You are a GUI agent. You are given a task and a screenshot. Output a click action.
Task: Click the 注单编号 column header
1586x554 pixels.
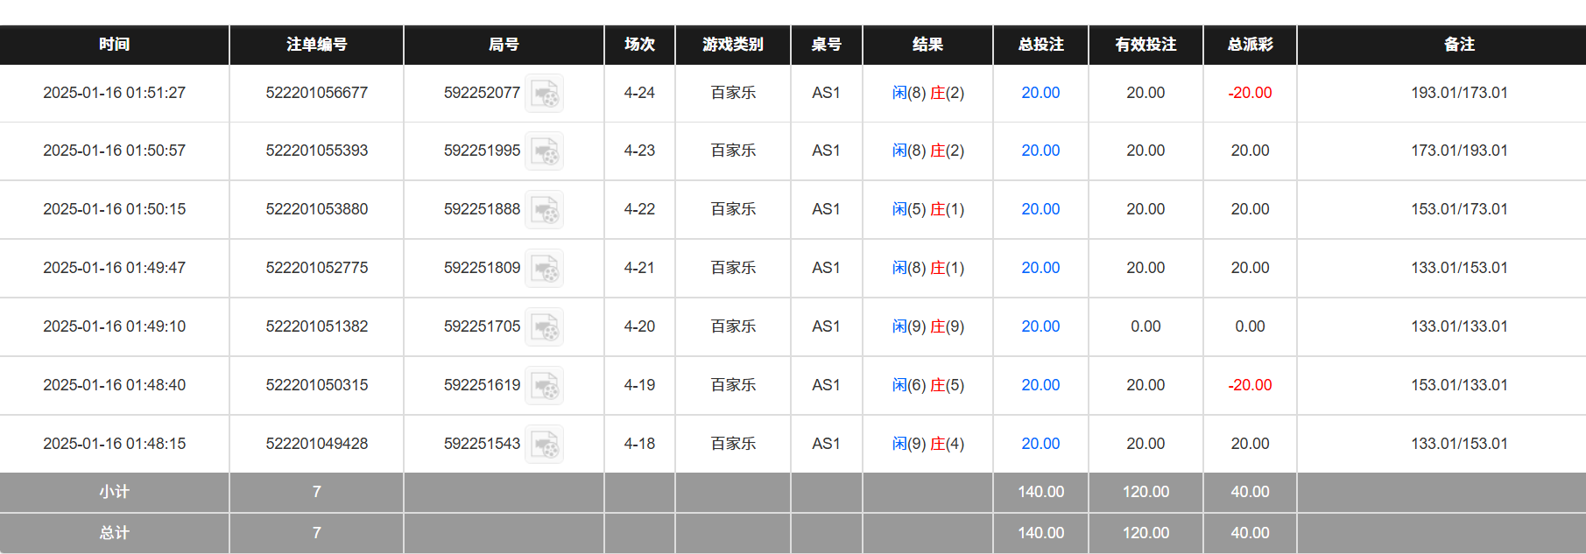(316, 45)
